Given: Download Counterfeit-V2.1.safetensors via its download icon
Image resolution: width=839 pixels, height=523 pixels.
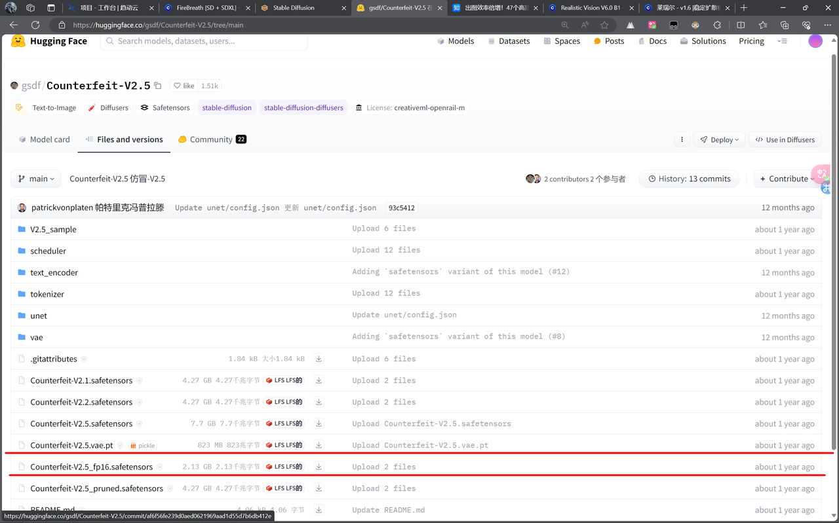Looking at the screenshot, I should coord(319,380).
